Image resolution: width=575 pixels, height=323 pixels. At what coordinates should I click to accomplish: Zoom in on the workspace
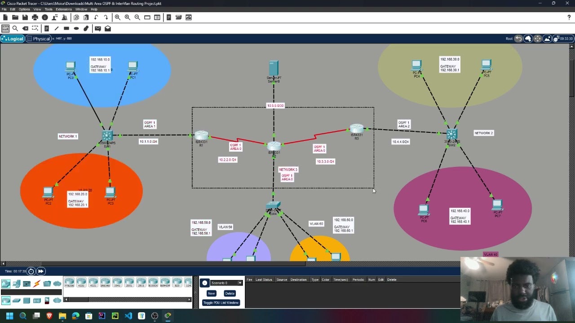[x=117, y=17]
